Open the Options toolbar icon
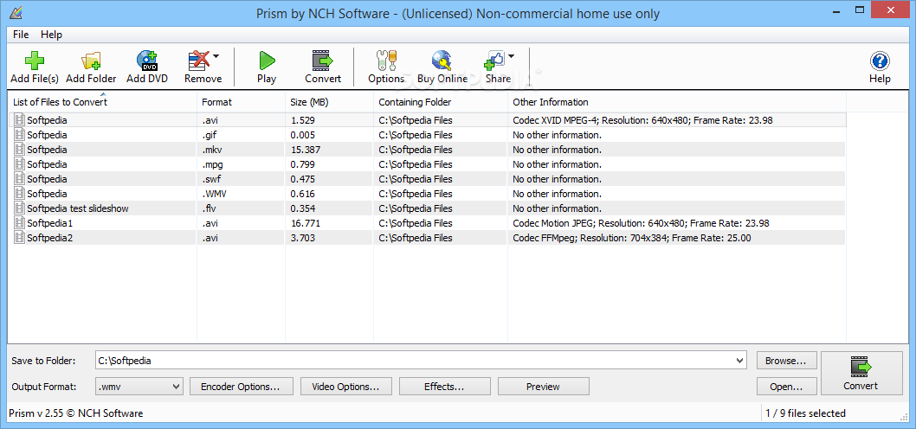This screenshot has height=429, width=916. point(386,61)
